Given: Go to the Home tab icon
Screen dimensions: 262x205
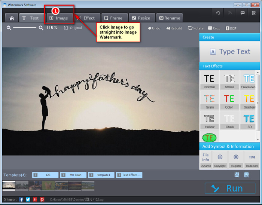Looking at the screenshot, I should point(12,18).
